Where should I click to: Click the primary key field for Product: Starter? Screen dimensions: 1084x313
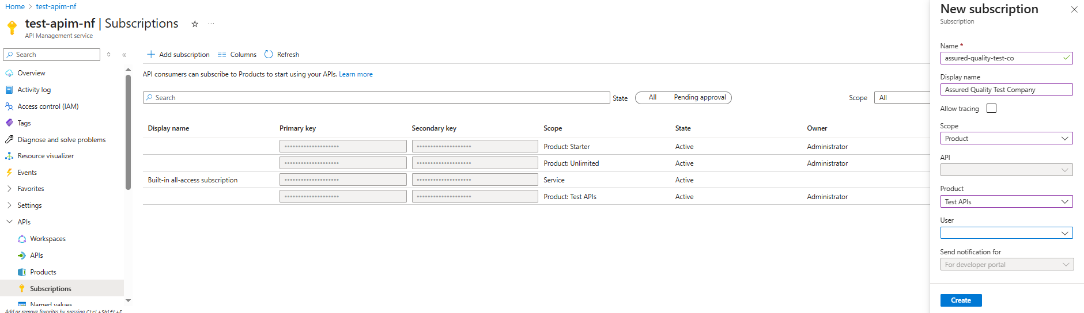point(343,146)
